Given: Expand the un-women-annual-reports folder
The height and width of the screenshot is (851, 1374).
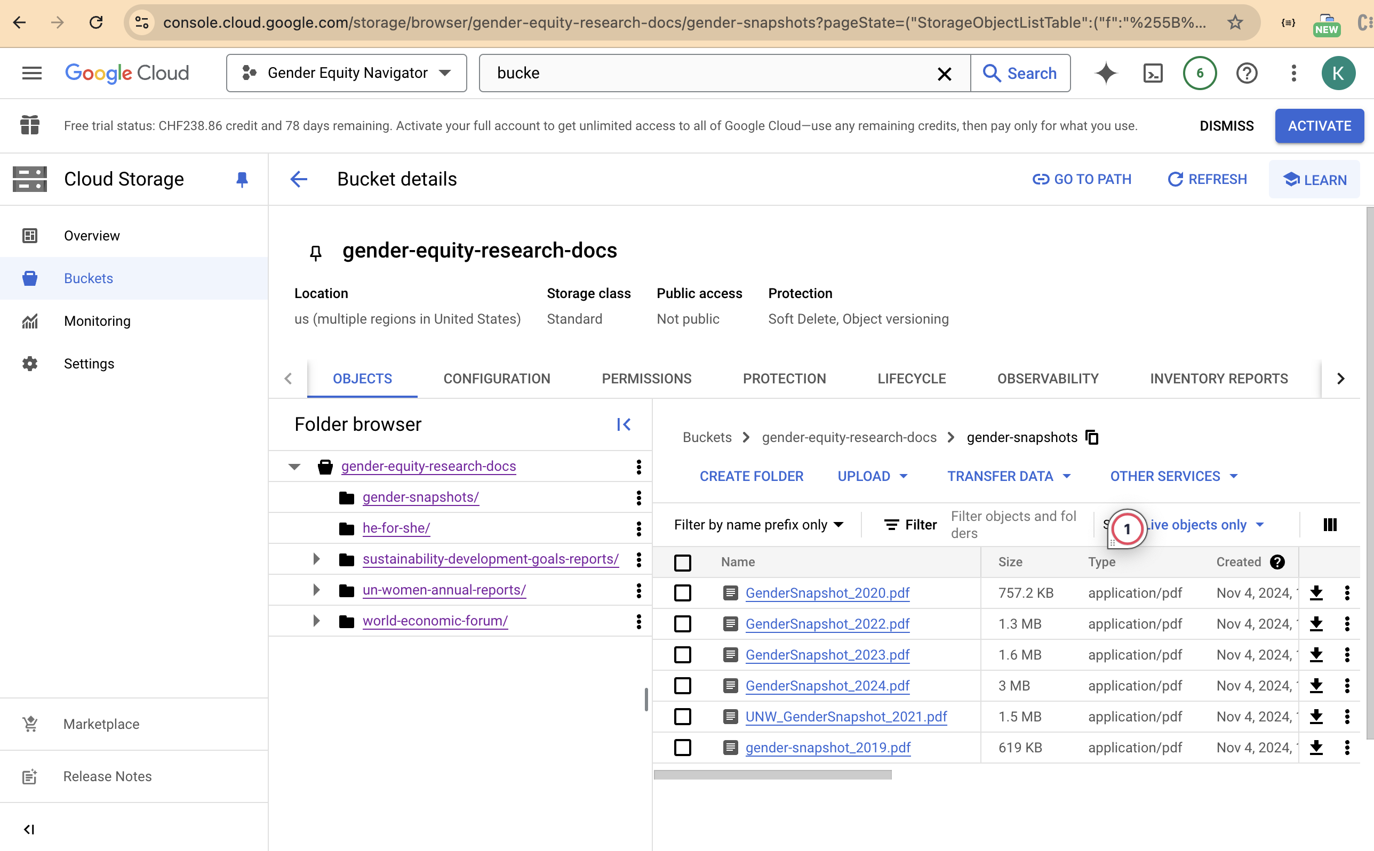Looking at the screenshot, I should pyautogui.click(x=316, y=590).
